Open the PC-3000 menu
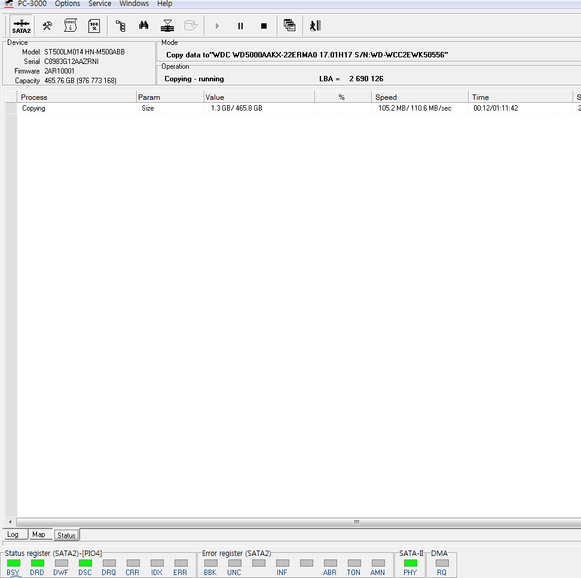Viewport: 581px width, 578px height. pos(32,4)
